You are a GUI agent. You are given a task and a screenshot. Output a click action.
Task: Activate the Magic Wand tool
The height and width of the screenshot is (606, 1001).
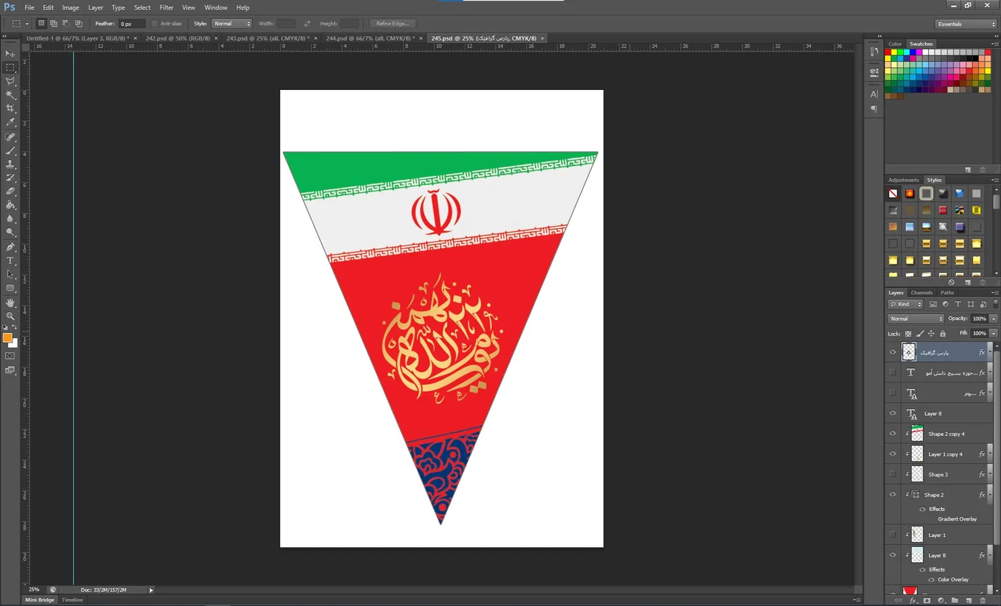[x=10, y=94]
